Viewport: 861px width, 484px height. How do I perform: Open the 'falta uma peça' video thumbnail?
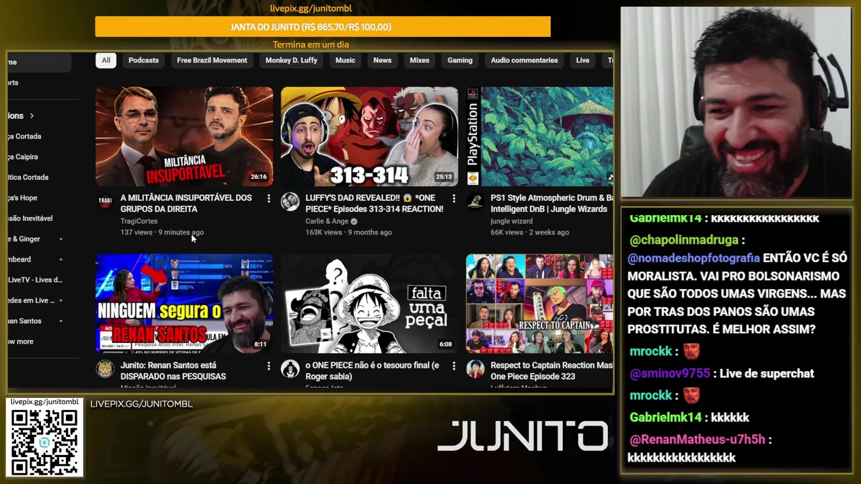click(x=369, y=304)
